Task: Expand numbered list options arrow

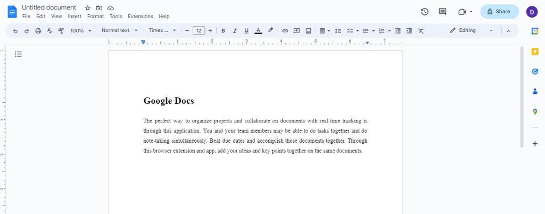Action: [389, 31]
